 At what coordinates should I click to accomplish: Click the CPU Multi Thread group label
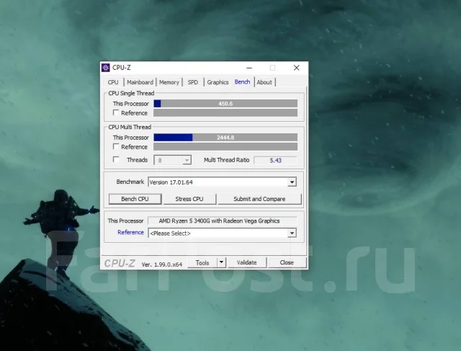[x=130, y=127]
